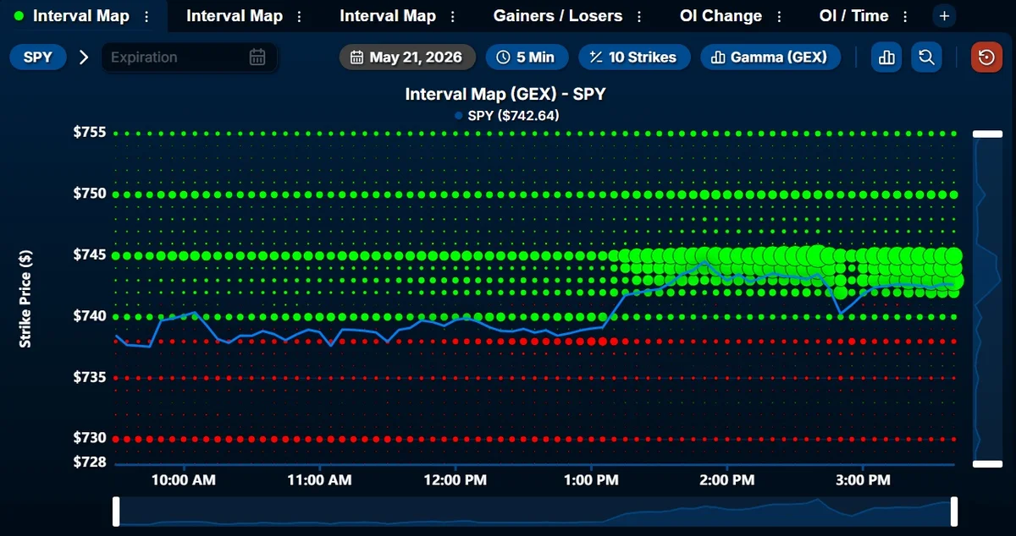Open the May 21, 2026 date picker
This screenshot has width=1016, height=536.
[x=406, y=57]
